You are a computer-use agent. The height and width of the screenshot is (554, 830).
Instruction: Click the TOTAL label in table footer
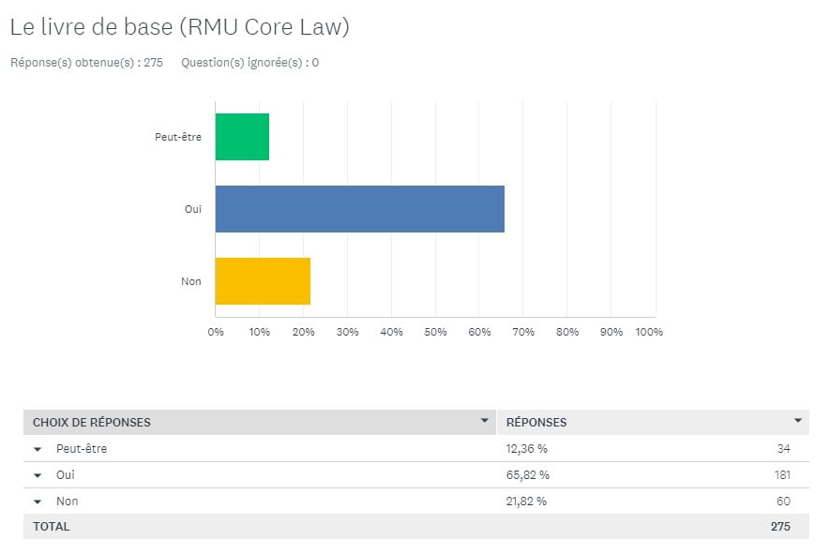click(x=52, y=527)
